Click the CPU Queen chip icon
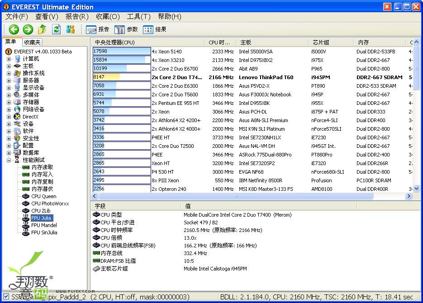Image resolution: width=423 pixels, height=303 pixels. click(x=26, y=196)
